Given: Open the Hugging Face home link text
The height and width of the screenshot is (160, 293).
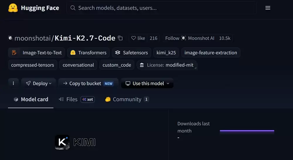Looking at the screenshot, I should pos(40,8).
